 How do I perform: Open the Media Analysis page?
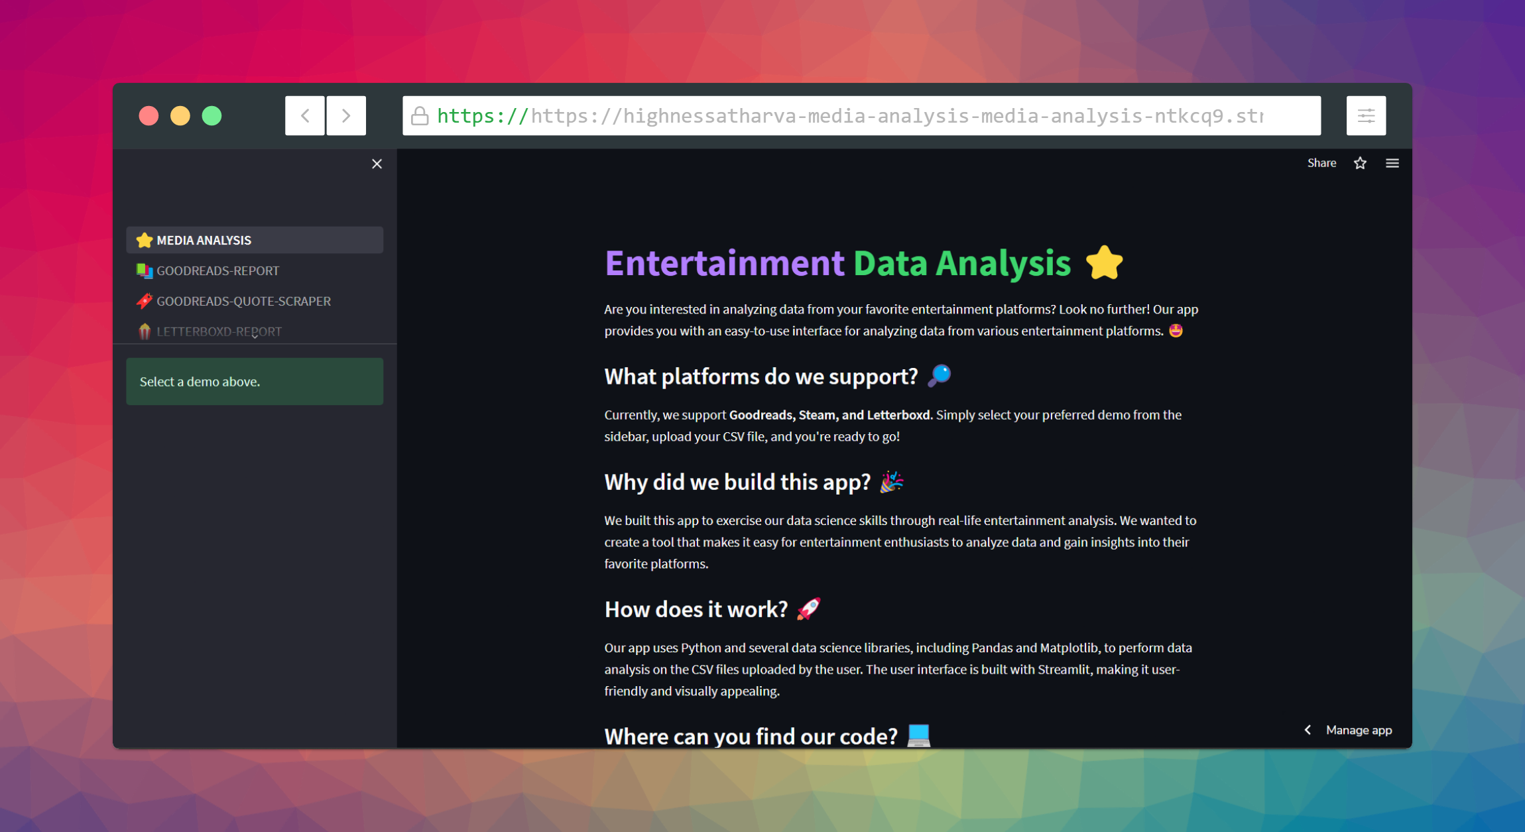point(204,240)
